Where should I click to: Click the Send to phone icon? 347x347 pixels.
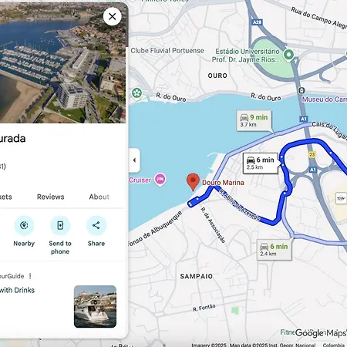60,225
